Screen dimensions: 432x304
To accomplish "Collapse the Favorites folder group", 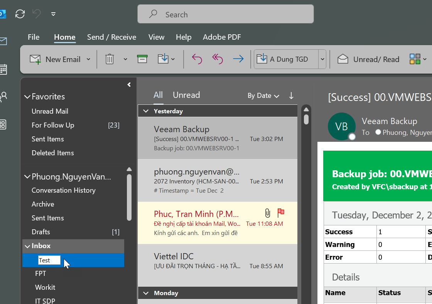I will point(27,97).
